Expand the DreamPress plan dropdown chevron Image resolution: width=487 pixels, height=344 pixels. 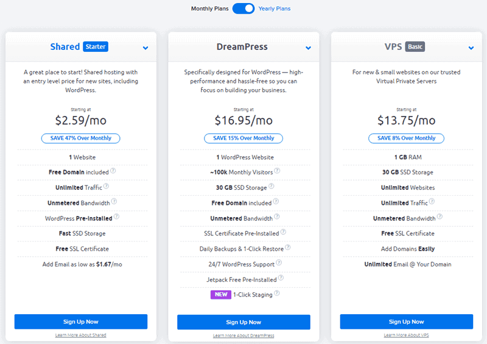pos(308,48)
